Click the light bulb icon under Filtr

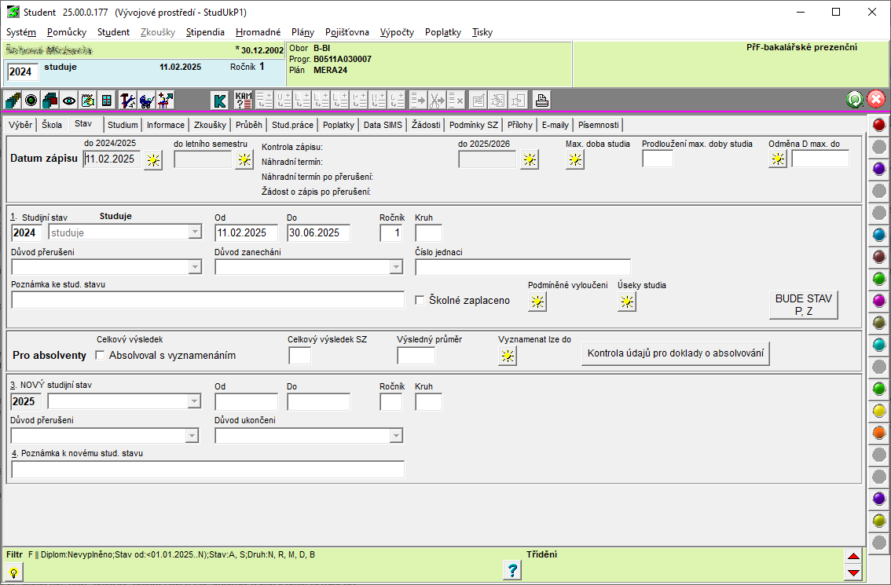click(13, 572)
